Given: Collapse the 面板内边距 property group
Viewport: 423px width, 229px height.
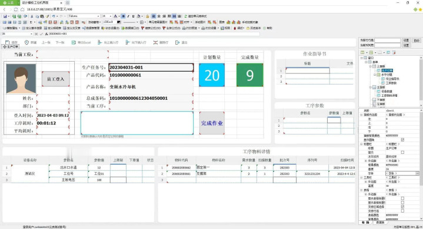Looking at the screenshot, I should tap(361, 115).
